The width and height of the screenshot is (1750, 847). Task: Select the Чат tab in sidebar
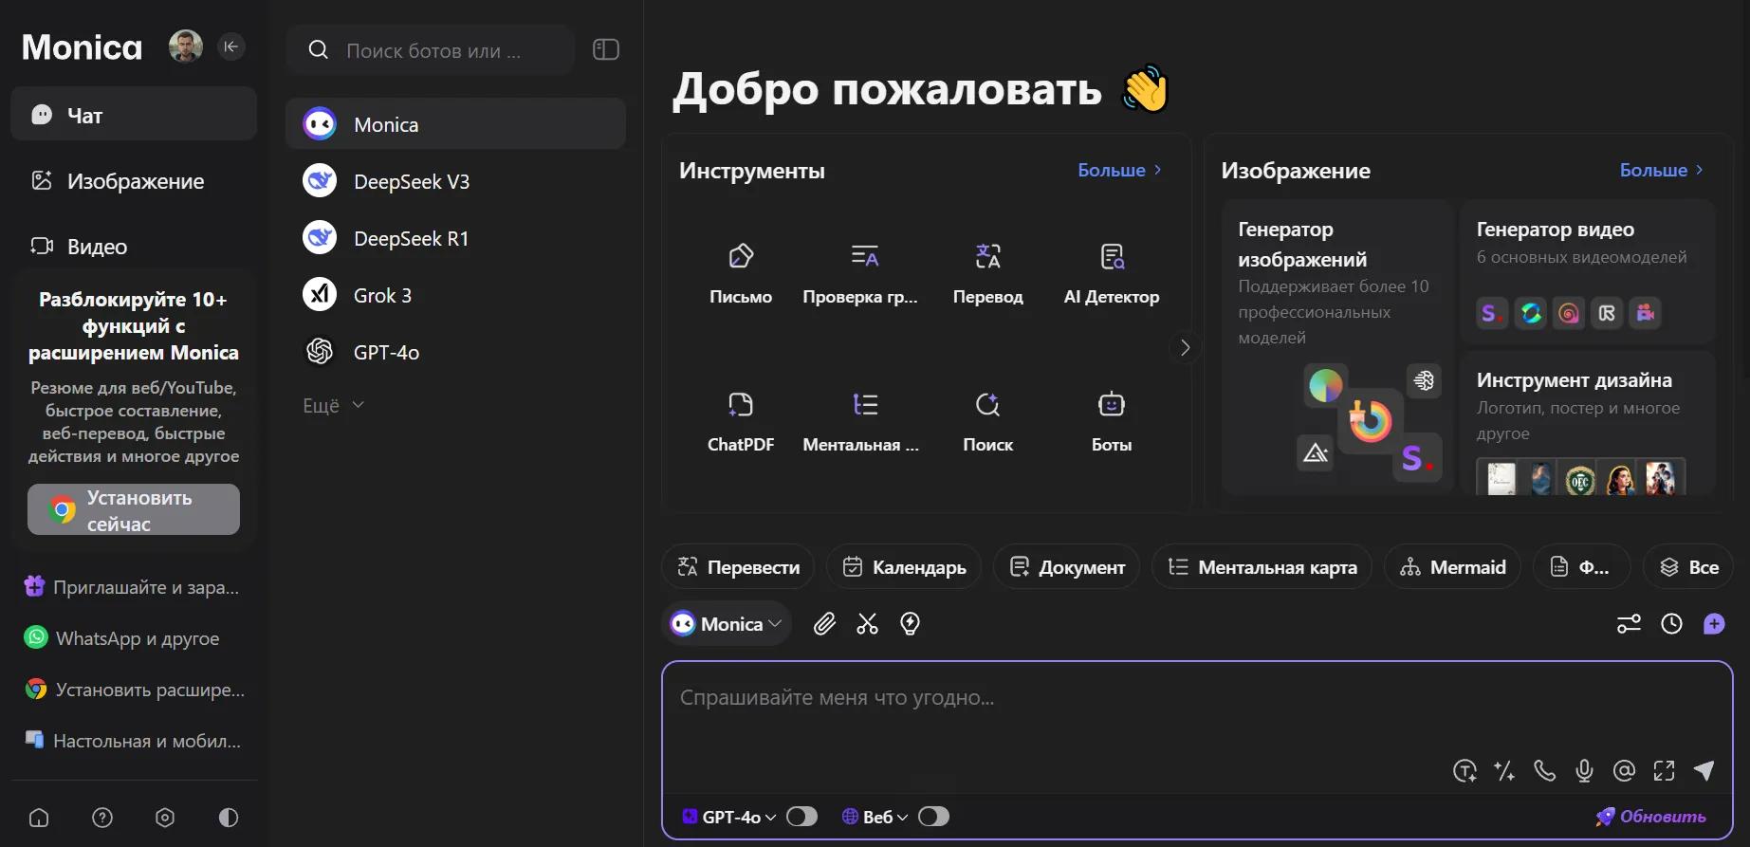point(134,114)
